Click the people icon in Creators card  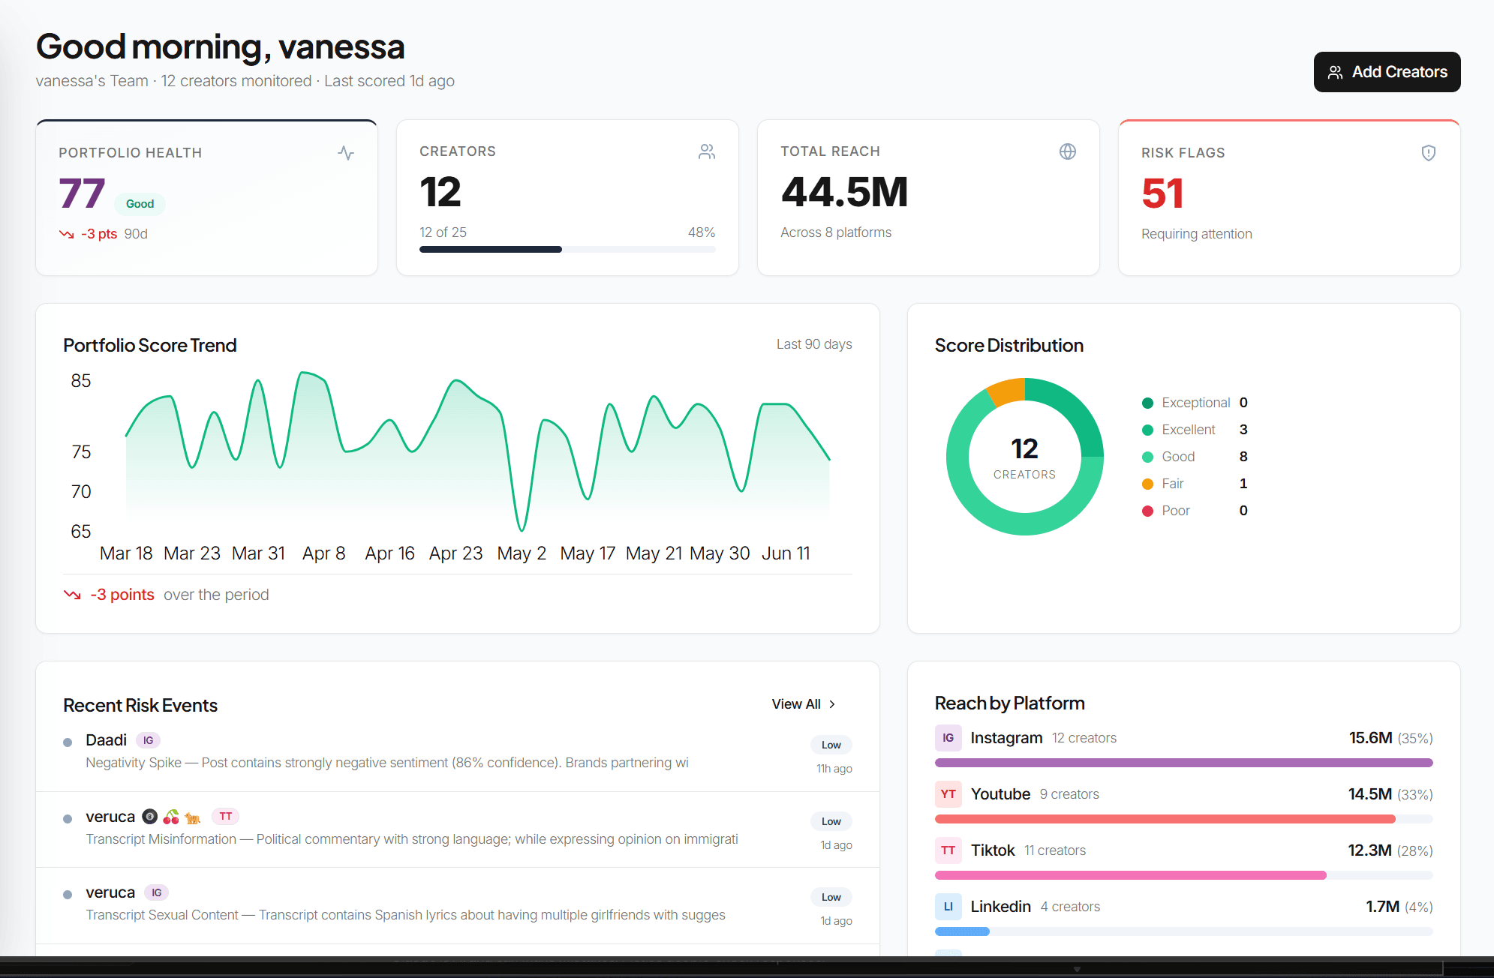[707, 151]
